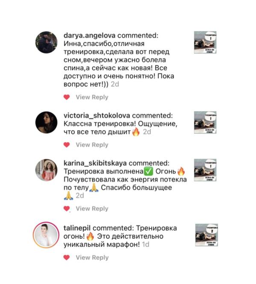Open training 2 thumbnail beside talinepil's comment
Screen dimensions: 256x284
point(207,235)
